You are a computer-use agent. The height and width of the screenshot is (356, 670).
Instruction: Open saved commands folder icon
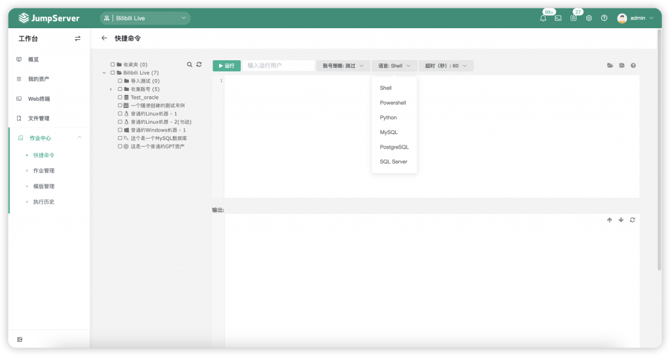point(610,65)
